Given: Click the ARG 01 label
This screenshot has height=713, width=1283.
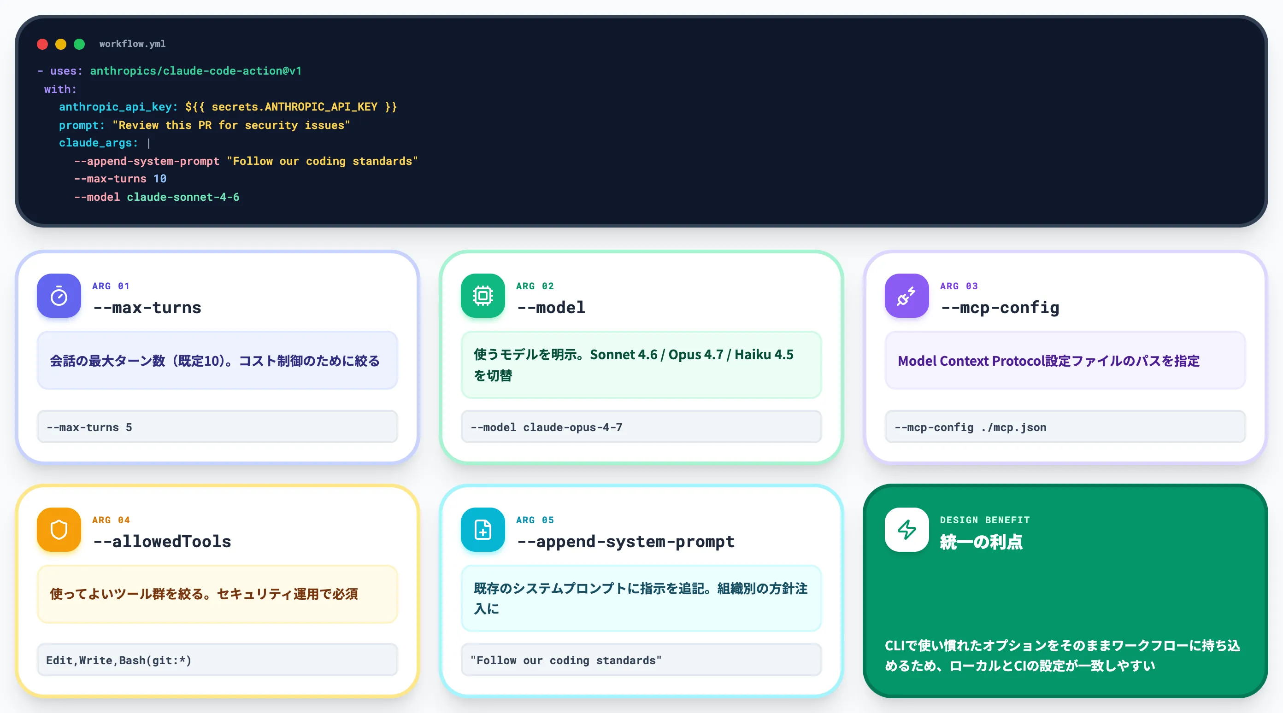Looking at the screenshot, I should (111, 286).
